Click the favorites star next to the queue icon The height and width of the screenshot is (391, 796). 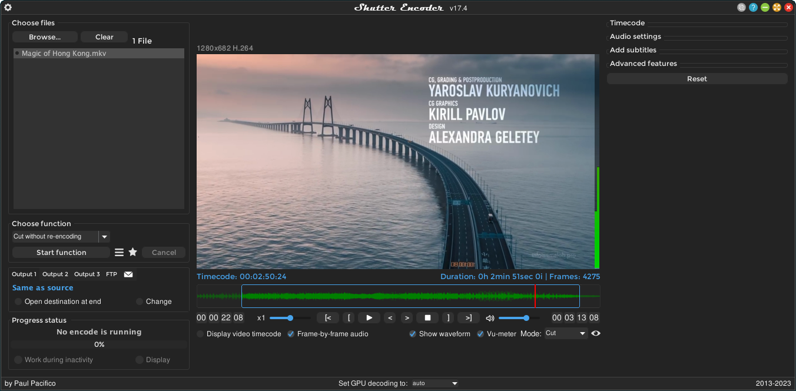(x=132, y=252)
